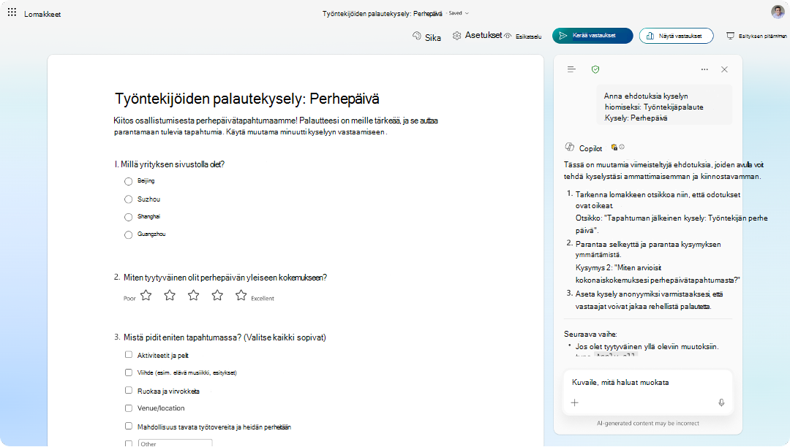Click the fourth rating star
The width and height of the screenshot is (790, 447).
coord(217,295)
